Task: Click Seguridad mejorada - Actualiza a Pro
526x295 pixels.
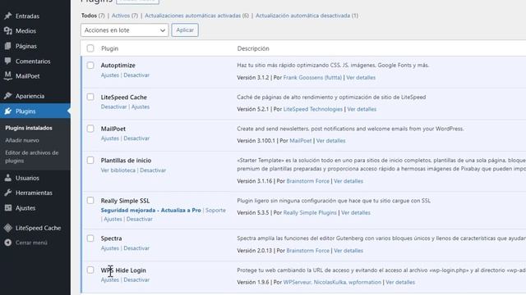Action: click(x=151, y=210)
